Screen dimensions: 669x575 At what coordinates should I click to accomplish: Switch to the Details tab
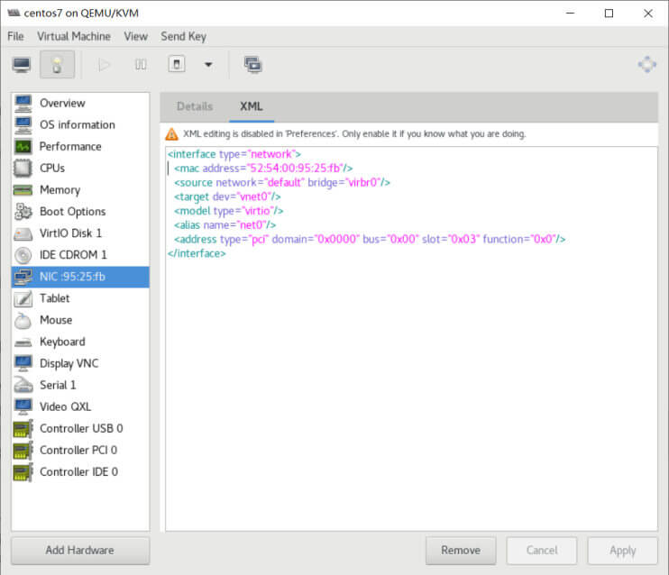[x=195, y=106]
